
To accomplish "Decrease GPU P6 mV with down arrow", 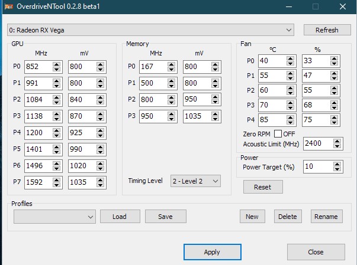I will pos(100,169).
